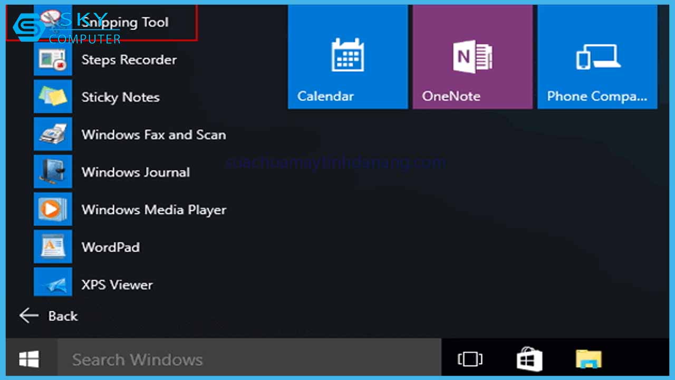Click the Search Windows box

[x=248, y=359]
